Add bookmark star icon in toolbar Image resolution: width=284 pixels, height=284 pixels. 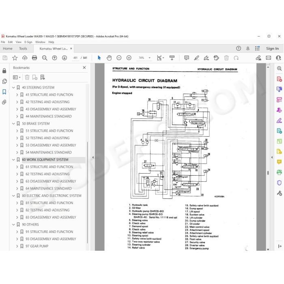click(x=15, y=58)
